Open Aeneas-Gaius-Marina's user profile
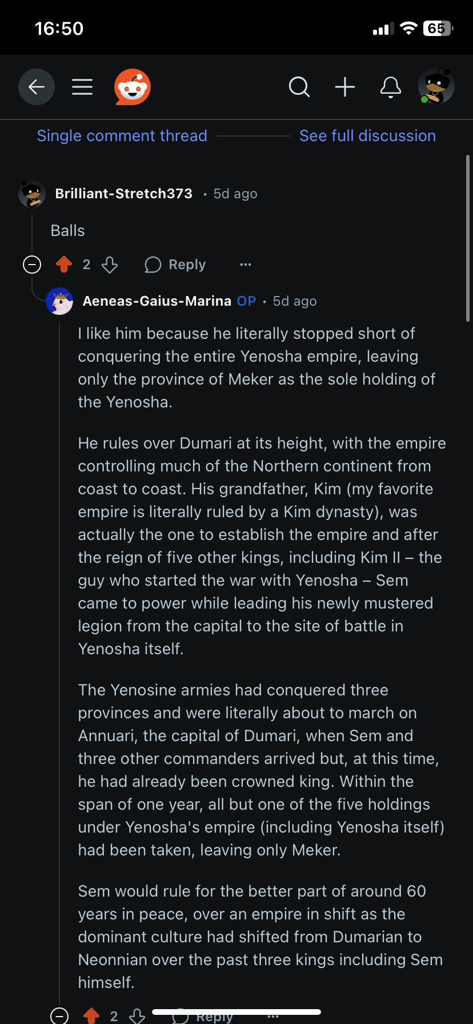 pos(157,301)
